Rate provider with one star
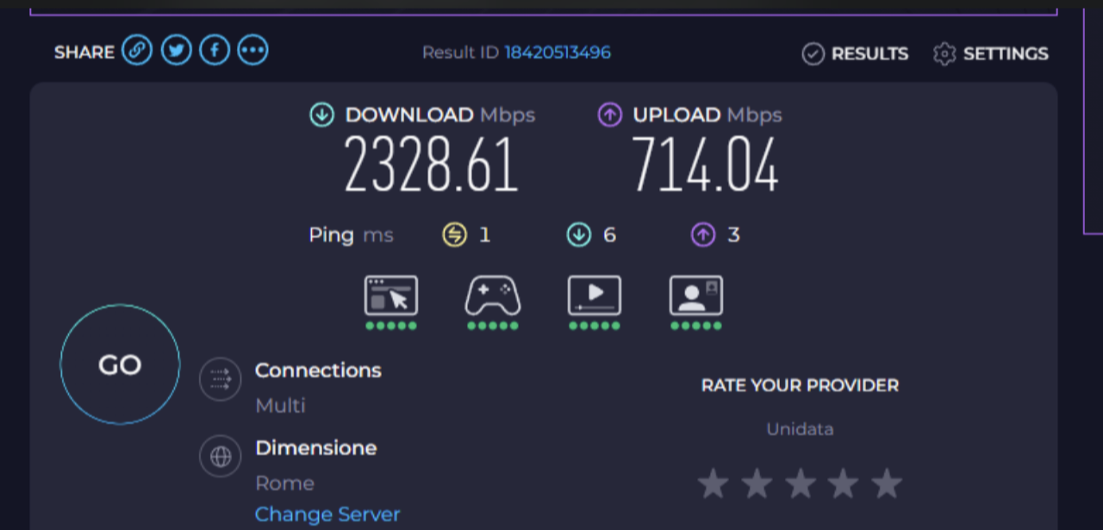This screenshot has width=1103, height=530. pos(713,483)
